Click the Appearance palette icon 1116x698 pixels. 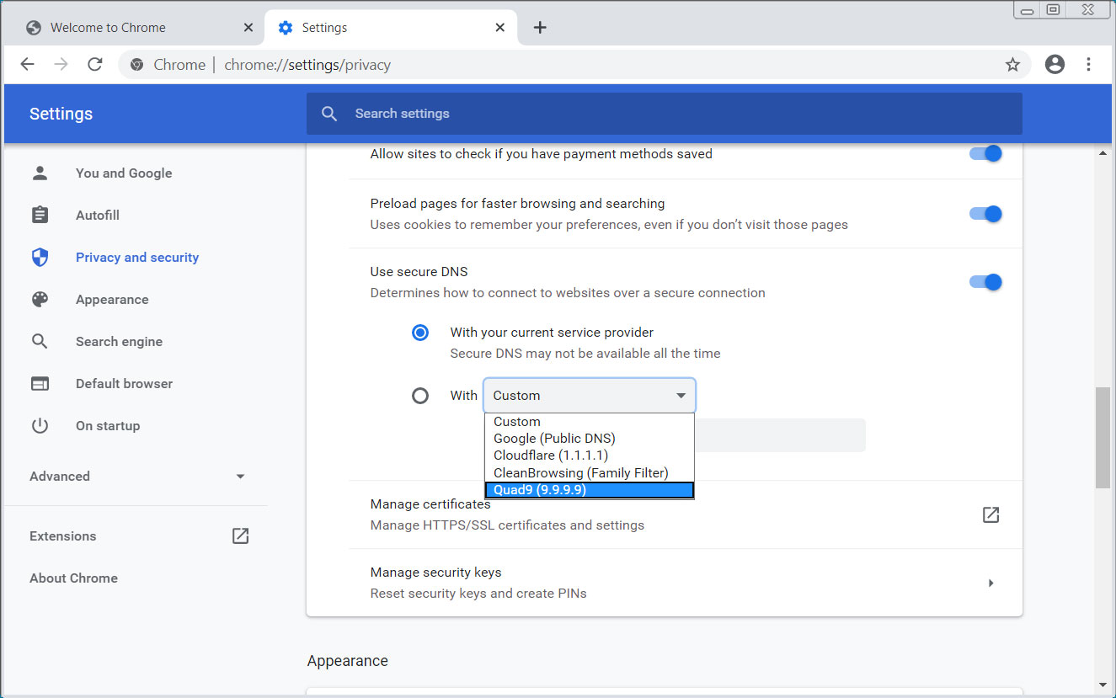(x=40, y=299)
